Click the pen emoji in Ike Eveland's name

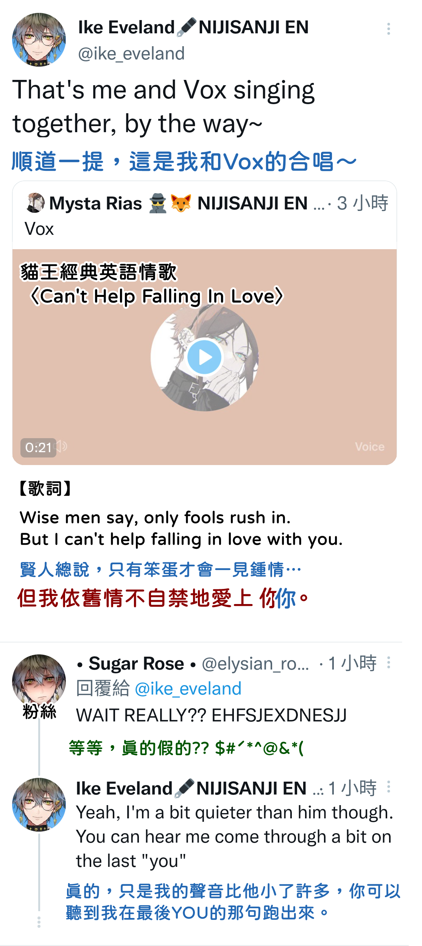186,27
